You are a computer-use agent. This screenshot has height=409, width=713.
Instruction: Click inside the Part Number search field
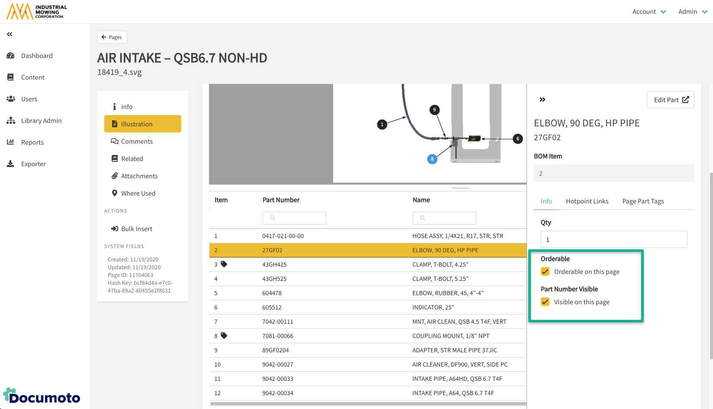tap(294, 218)
